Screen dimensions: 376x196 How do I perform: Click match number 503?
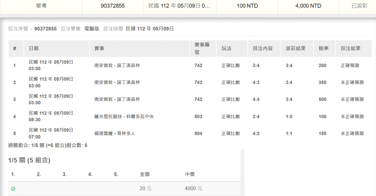[198, 116]
